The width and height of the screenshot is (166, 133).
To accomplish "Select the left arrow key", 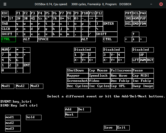I will click(x=128, y=39).
